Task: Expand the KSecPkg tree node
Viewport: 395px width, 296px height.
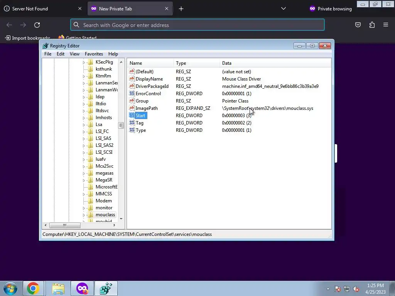Action: click(84, 62)
